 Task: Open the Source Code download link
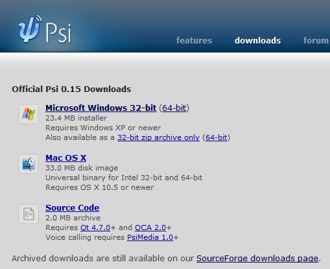pos(73,207)
